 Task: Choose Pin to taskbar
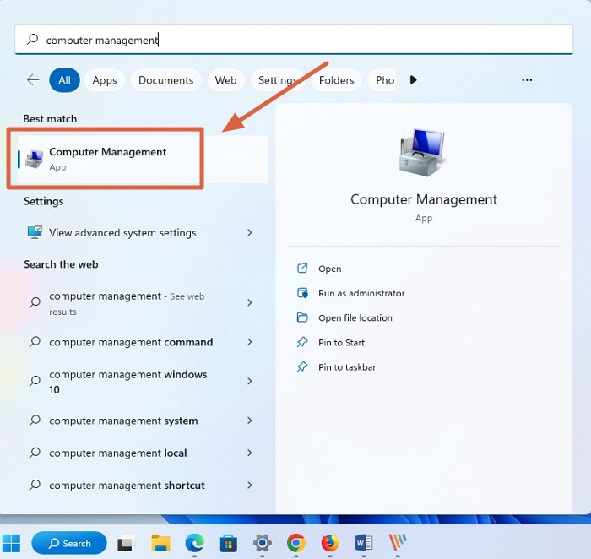pos(347,367)
